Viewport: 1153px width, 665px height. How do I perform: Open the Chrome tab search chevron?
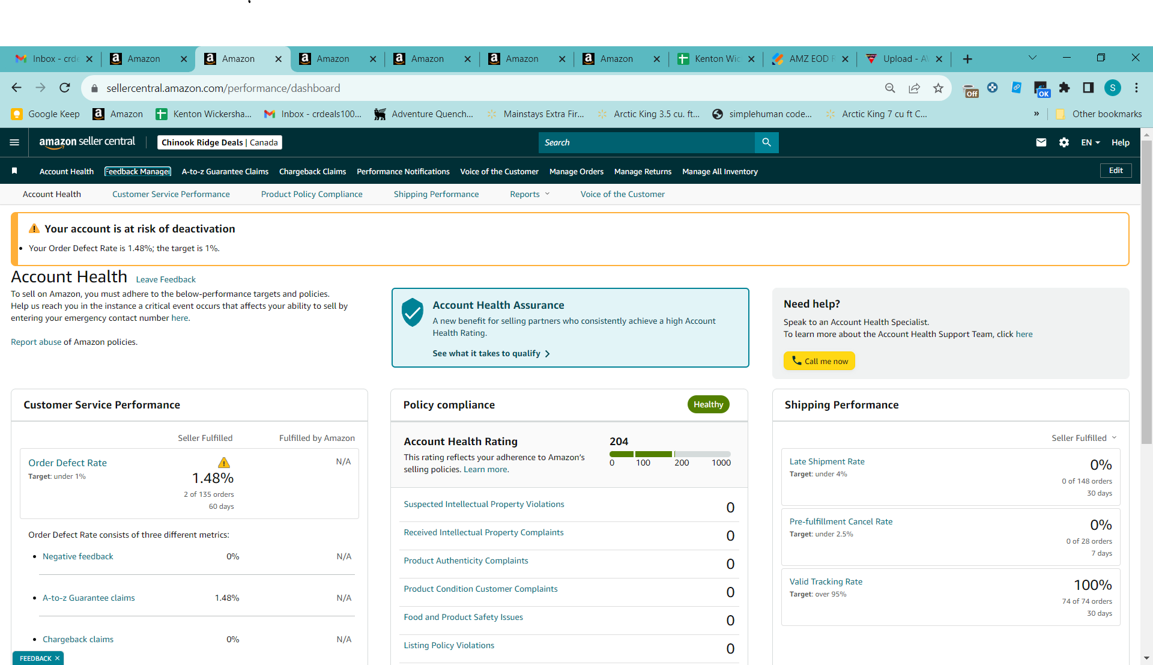(1032, 58)
